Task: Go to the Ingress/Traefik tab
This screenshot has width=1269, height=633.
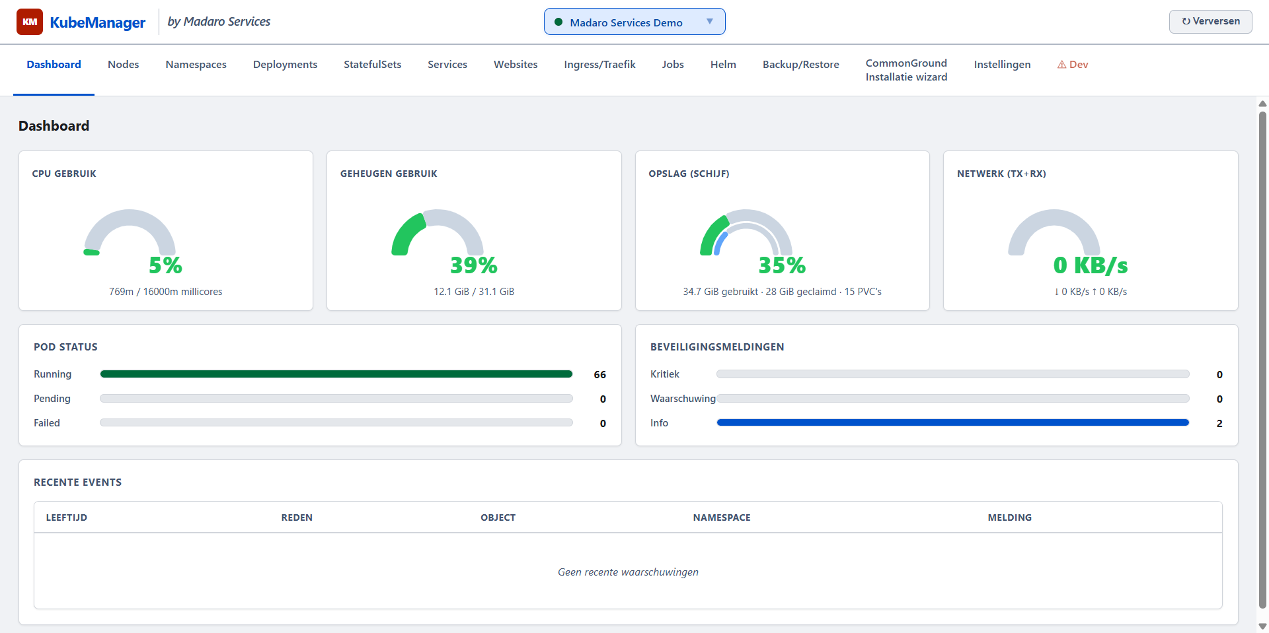Action: click(599, 65)
